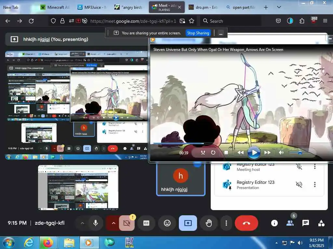The image size is (333, 249).
Task: Click the blocked autoplay icon in URL bar
Action: [85, 21]
